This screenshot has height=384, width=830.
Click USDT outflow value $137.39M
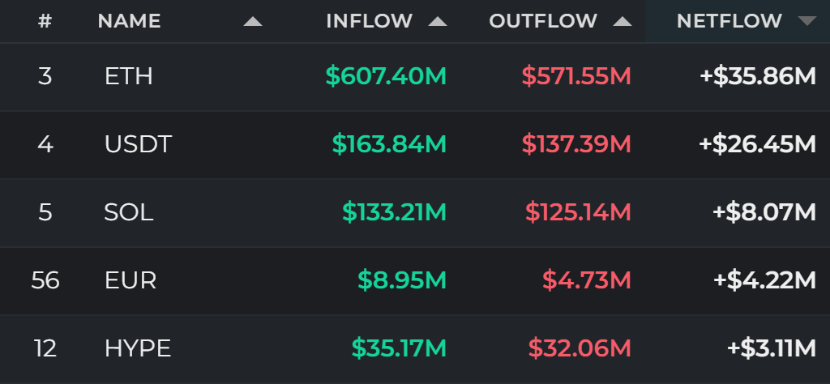[x=576, y=144]
